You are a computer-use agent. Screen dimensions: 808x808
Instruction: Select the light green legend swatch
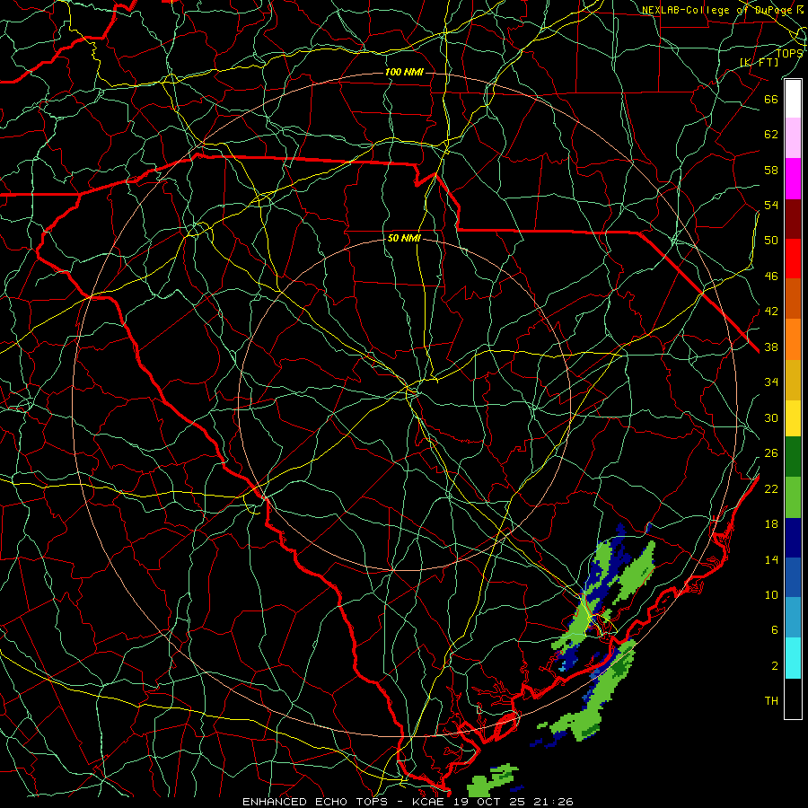[x=793, y=497]
